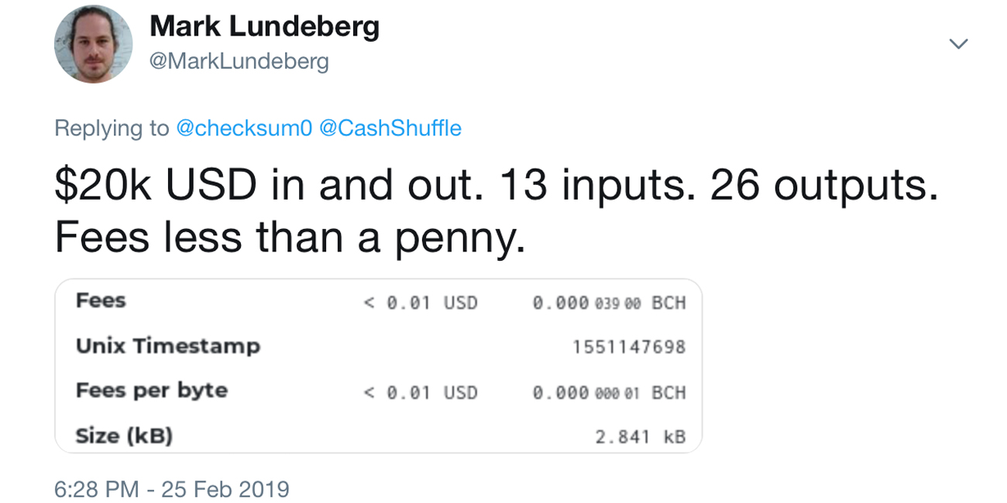
Task: Click the Fees per byte label
Action: click(152, 391)
